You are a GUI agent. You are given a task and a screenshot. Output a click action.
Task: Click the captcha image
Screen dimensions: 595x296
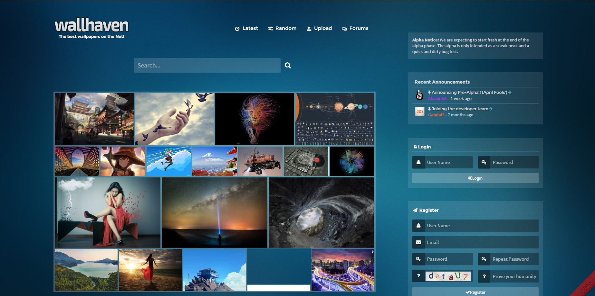tap(448, 276)
